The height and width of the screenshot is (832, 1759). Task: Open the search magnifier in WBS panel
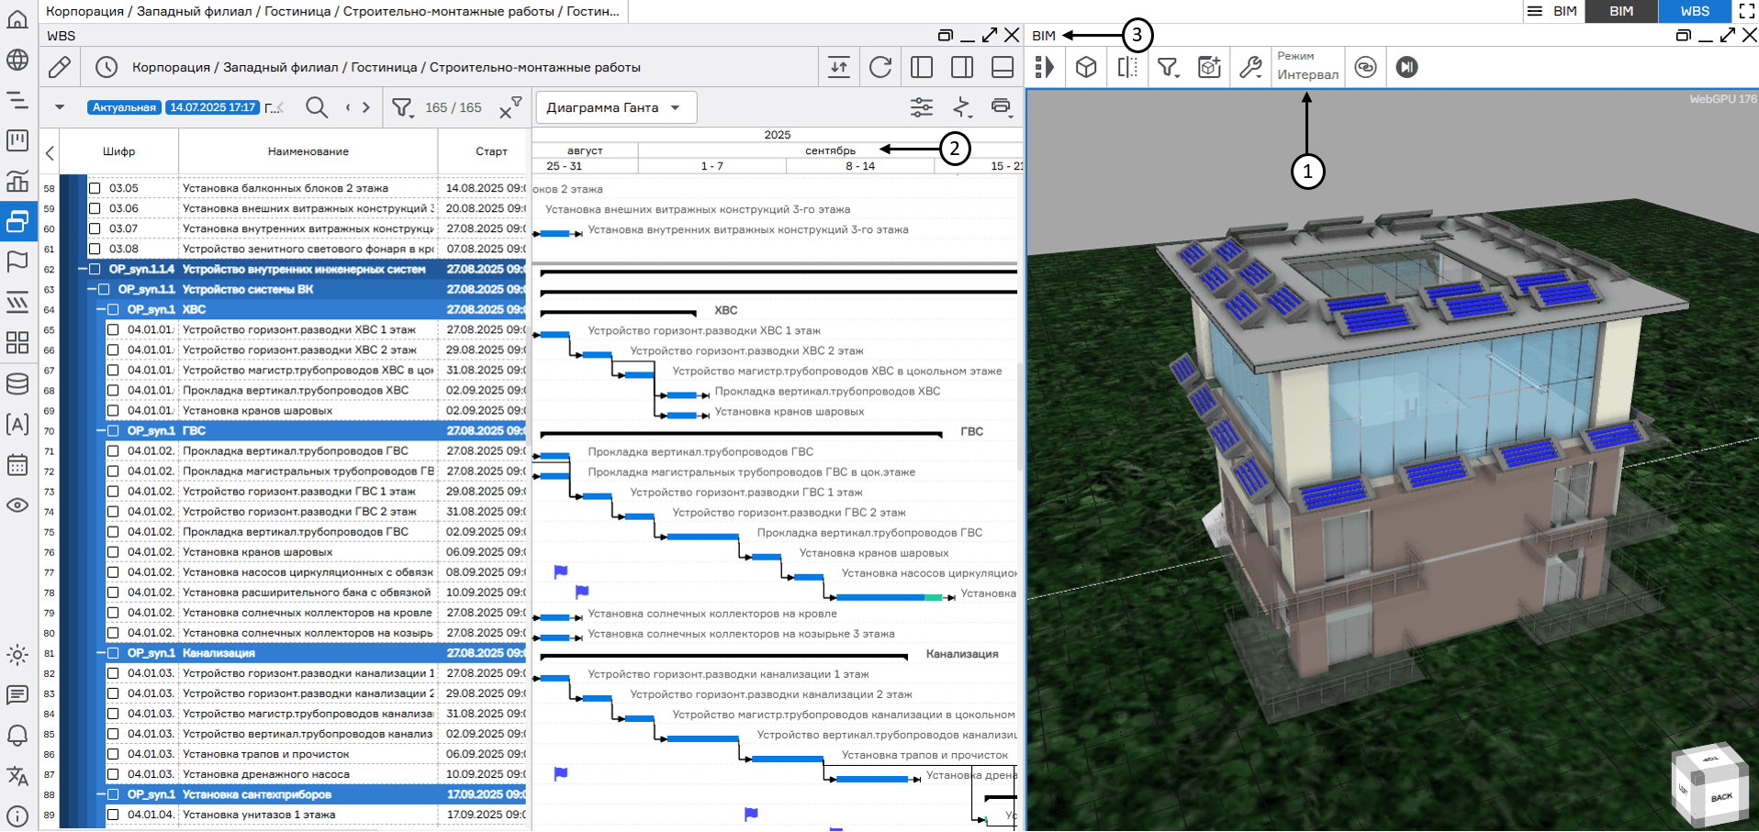pyautogui.click(x=317, y=107)
